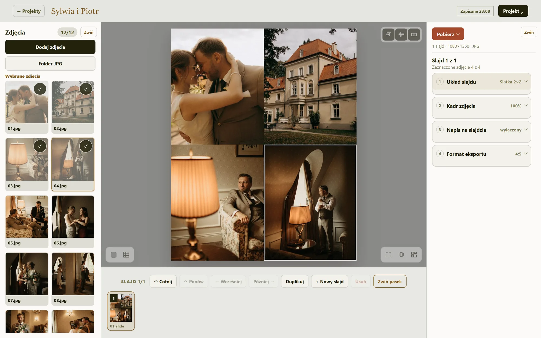This screenshot has width=541, height=338.
Task: Add a slide with Nowy slajd
Action: pyautogui.click(x=330, y=281)
